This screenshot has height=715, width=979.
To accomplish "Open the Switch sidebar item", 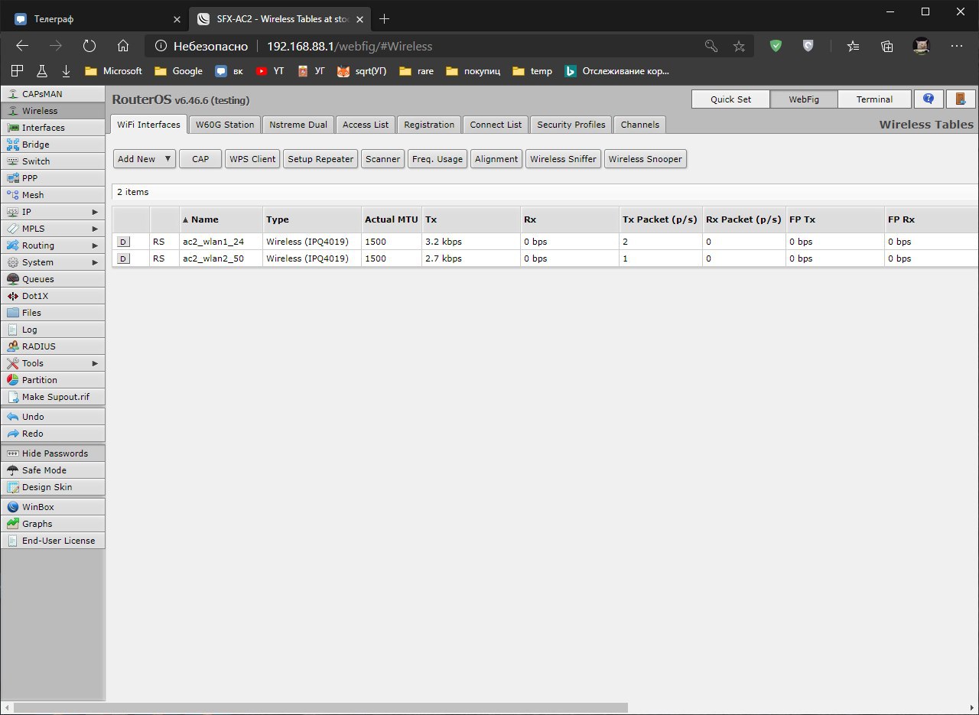I will click(53, 161).
